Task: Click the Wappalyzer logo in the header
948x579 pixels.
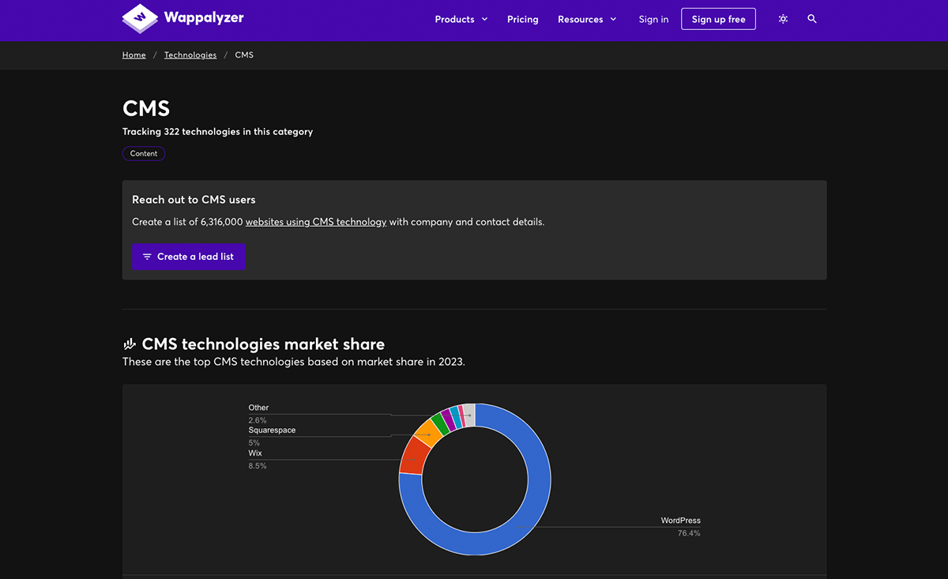Action: coord(182,18)
